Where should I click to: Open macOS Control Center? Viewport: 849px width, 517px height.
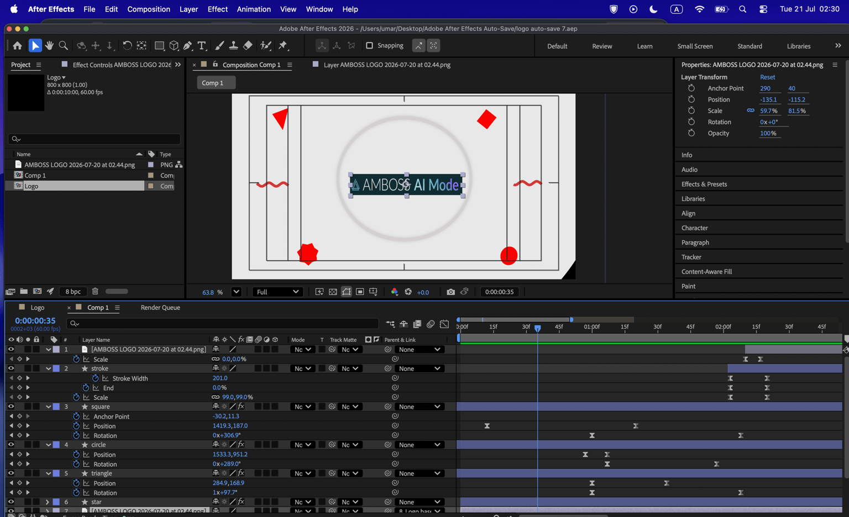point(763,9)
